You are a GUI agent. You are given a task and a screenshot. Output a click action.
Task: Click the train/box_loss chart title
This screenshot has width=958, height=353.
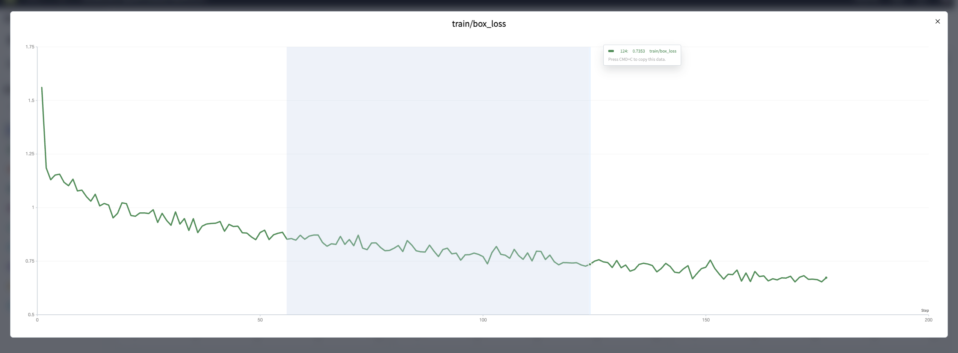tap(479, 24)
